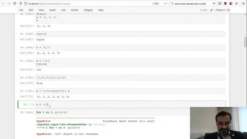Click the webcam video overlay
This screenshot has width=247, height=139.
218,123
